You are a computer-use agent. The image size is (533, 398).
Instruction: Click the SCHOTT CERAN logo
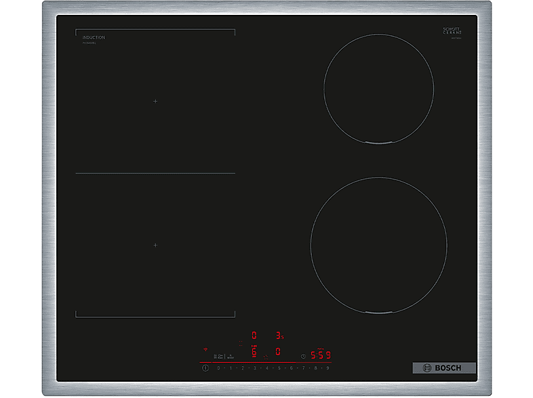click(x=452, y=31)
